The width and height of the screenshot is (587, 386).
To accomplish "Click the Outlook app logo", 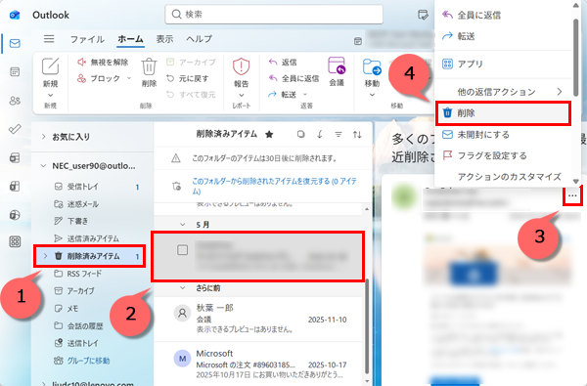I will click(15, 15).
